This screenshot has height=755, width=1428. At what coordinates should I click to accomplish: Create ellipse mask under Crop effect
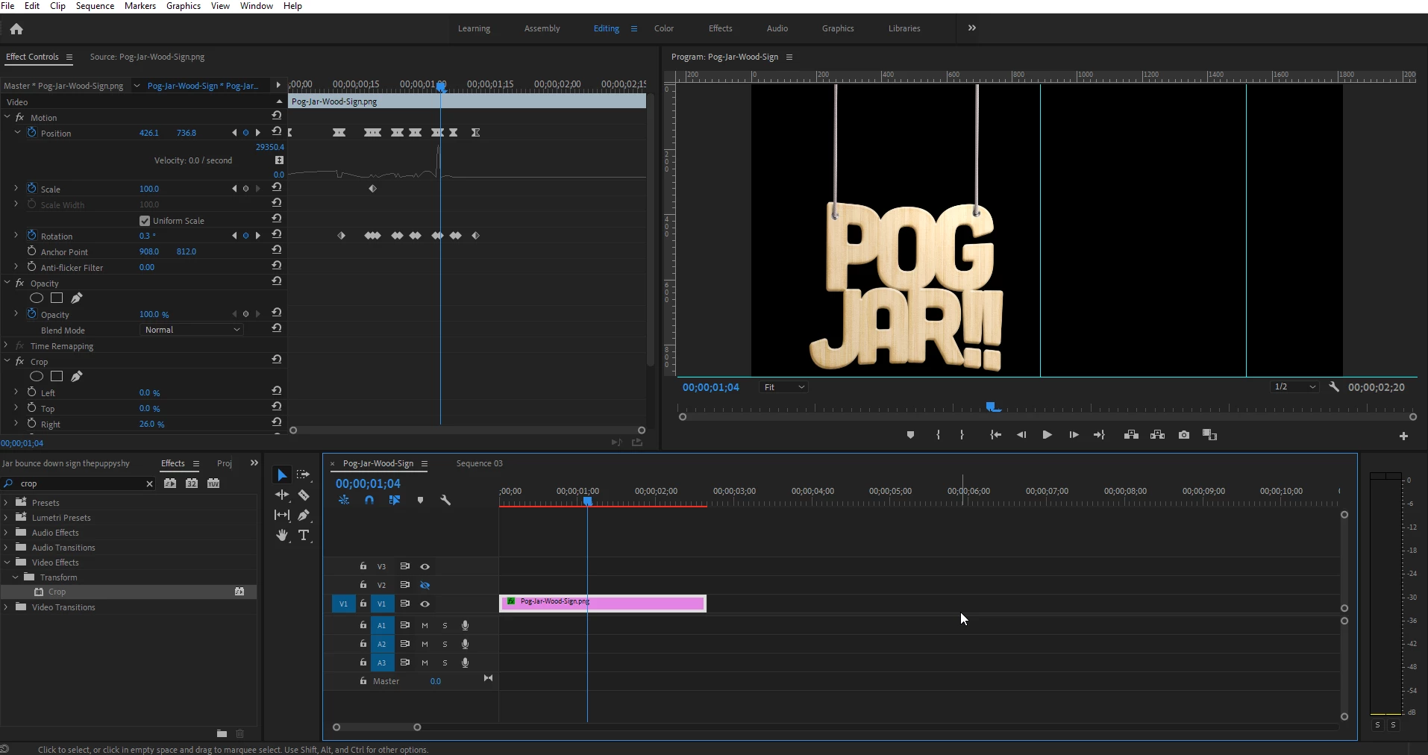point(36,377)
